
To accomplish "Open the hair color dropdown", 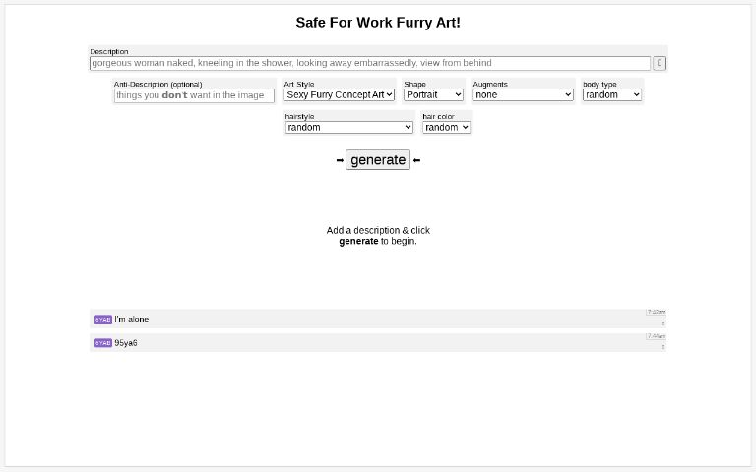I will (446, 127).
